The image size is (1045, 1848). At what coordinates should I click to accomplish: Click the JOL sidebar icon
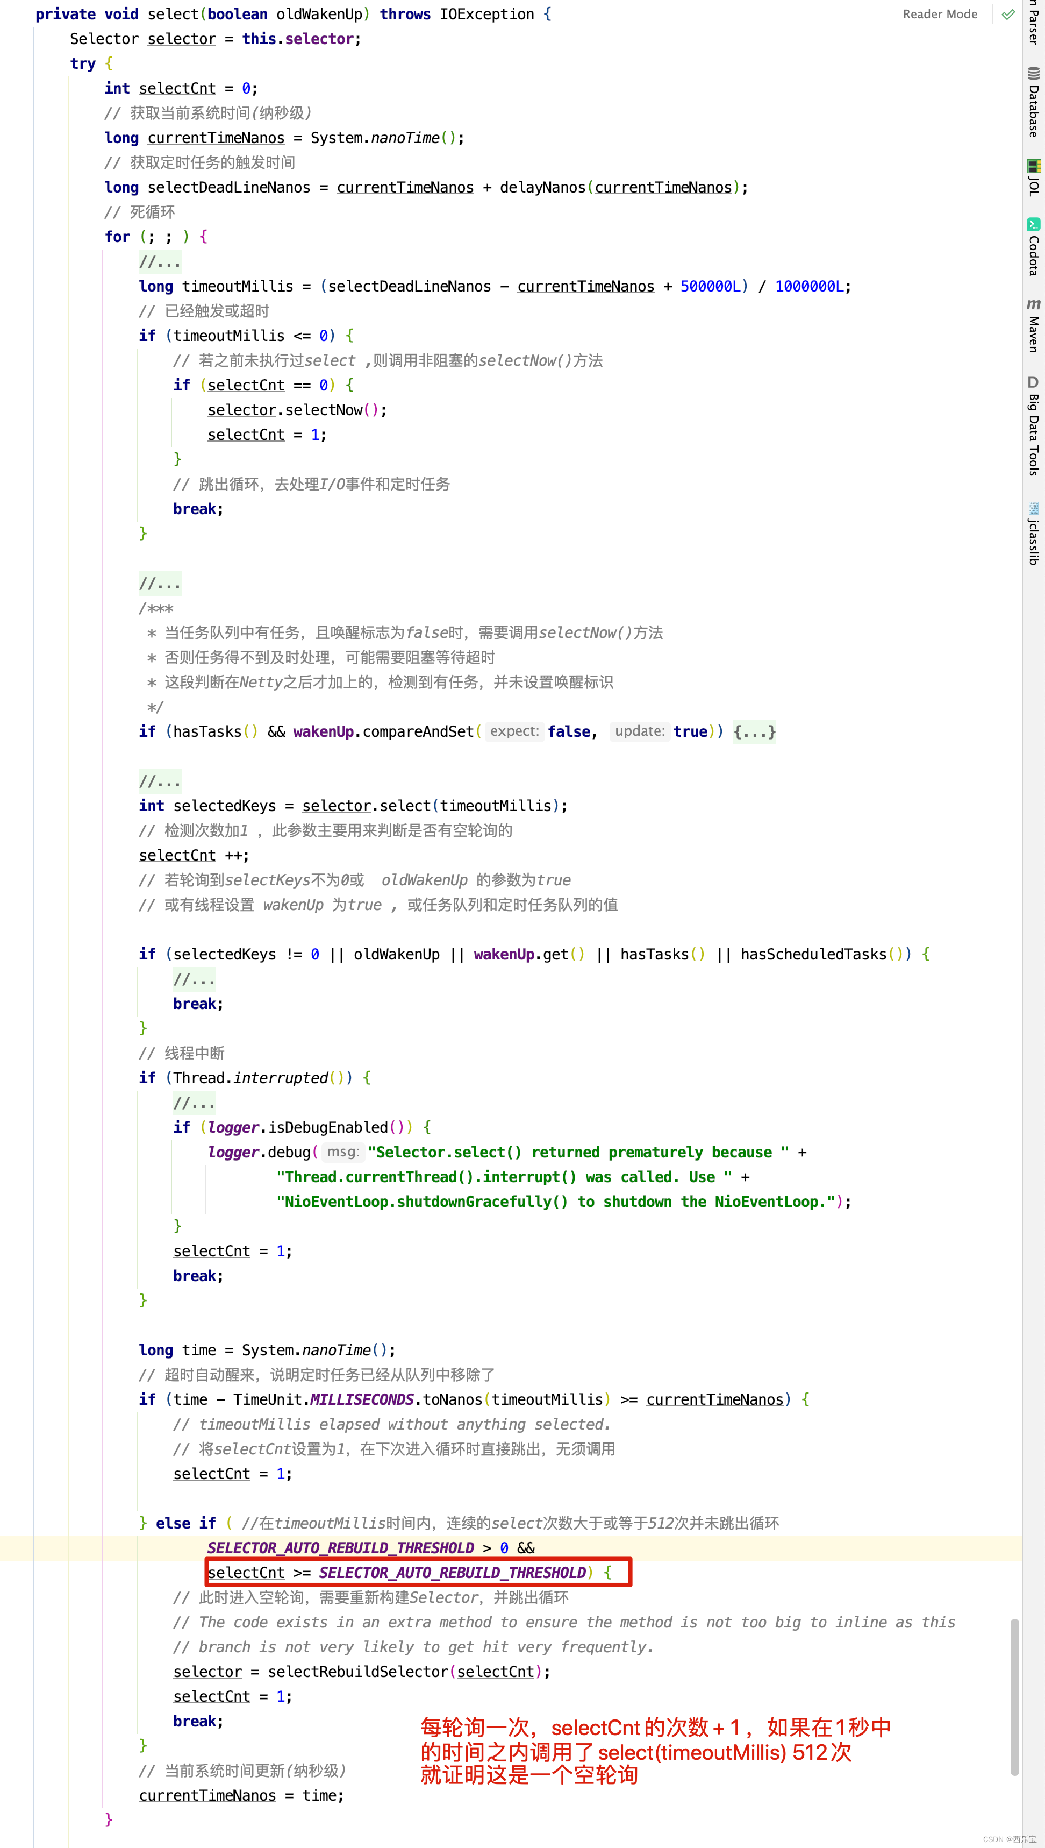coord(1034,166)
